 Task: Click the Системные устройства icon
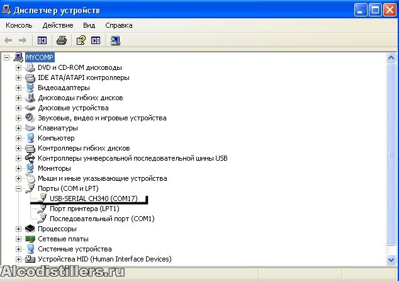click(x=30, y=249)
